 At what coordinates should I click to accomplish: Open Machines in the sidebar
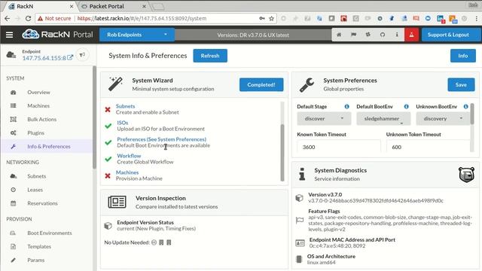[38, 105]
